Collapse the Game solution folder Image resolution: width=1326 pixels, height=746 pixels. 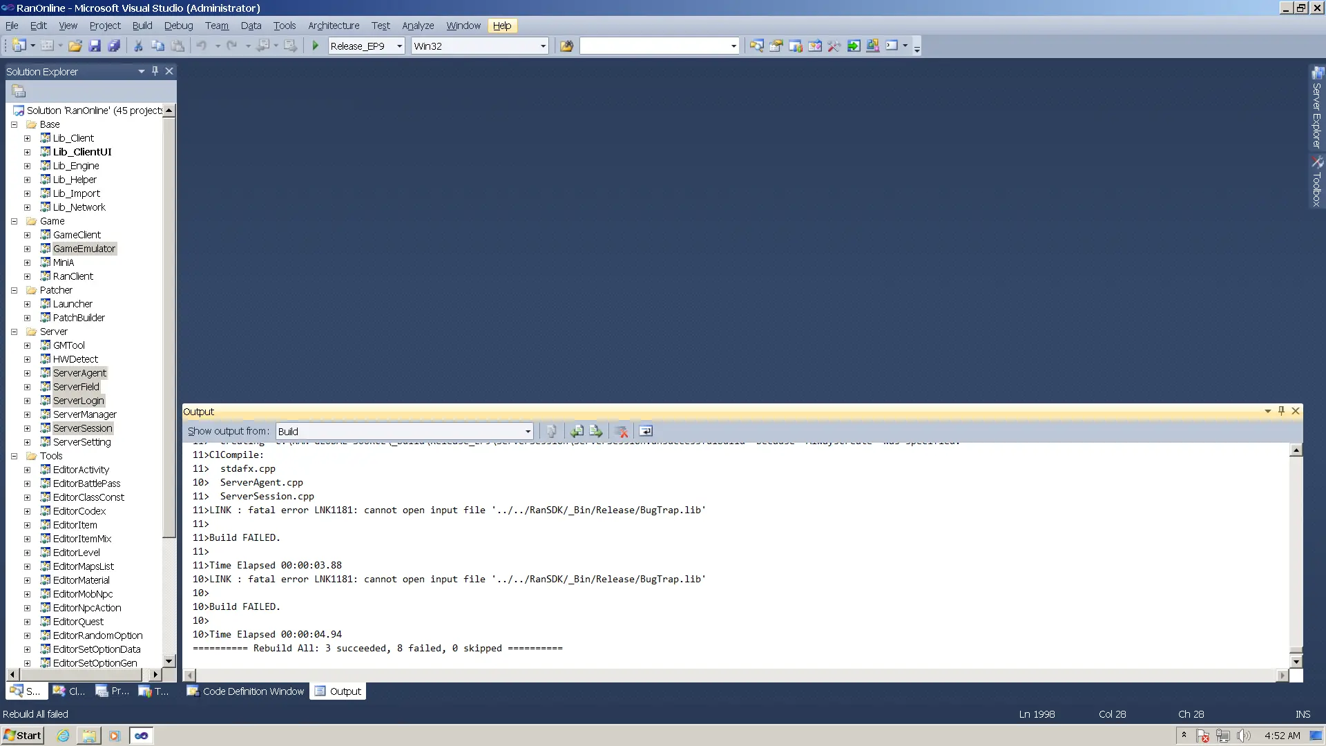pyautogui.click(x=14, y=221)
